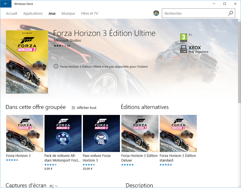This screenshot has width=241, height=188.
Task: Click the search magnifier icon
Action: coord(230,13)
